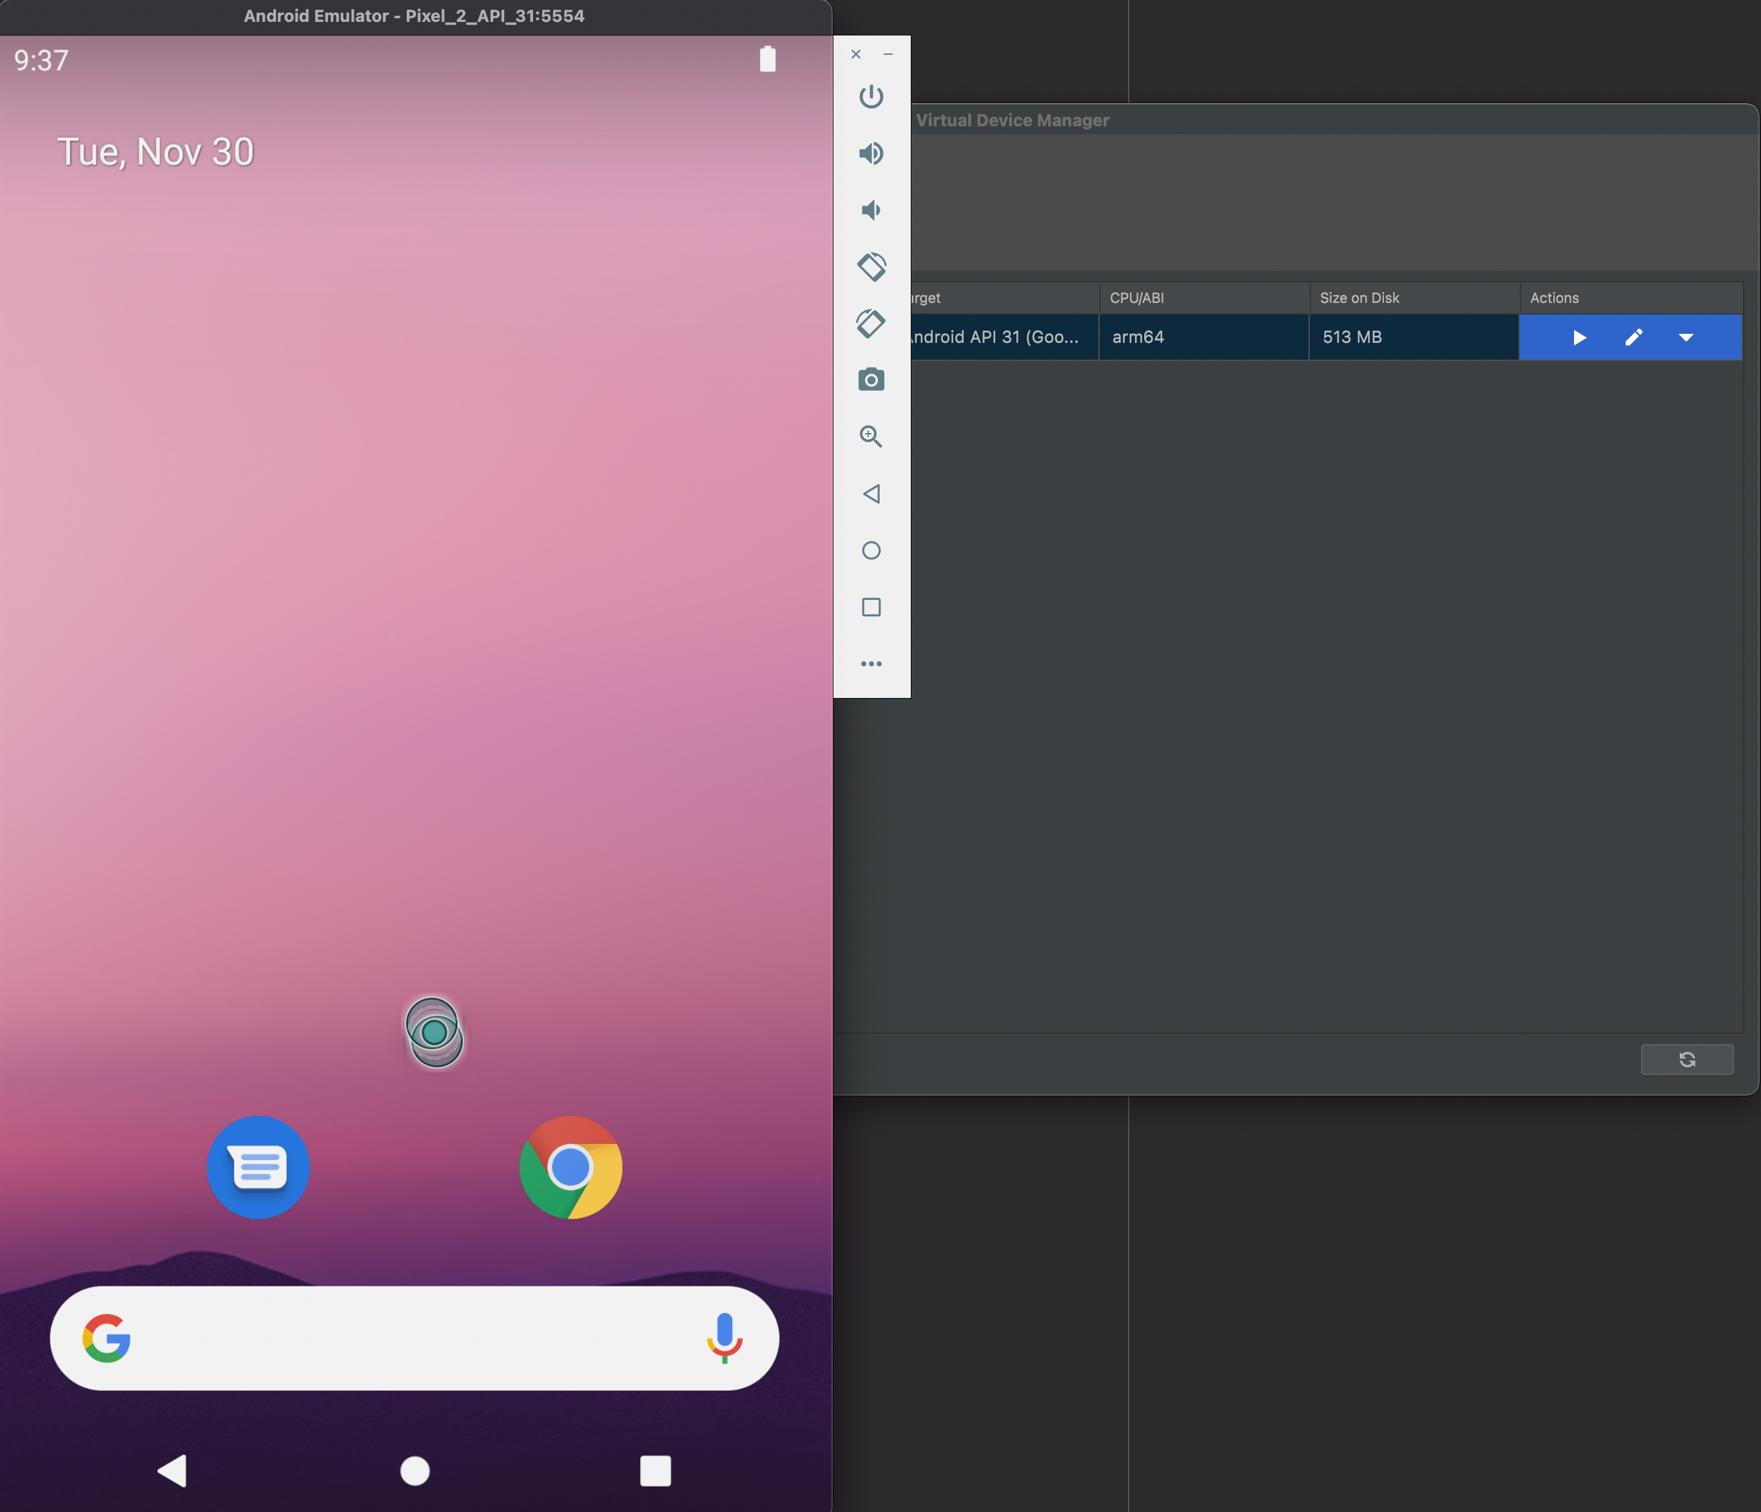1761x1512 pixels.
Task: Run the Android API 31 virtual device
Action: [x=1579, y=338]
